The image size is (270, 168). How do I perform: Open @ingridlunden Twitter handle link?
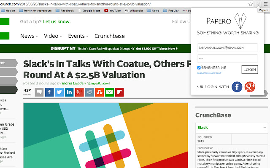pos(98,83)
